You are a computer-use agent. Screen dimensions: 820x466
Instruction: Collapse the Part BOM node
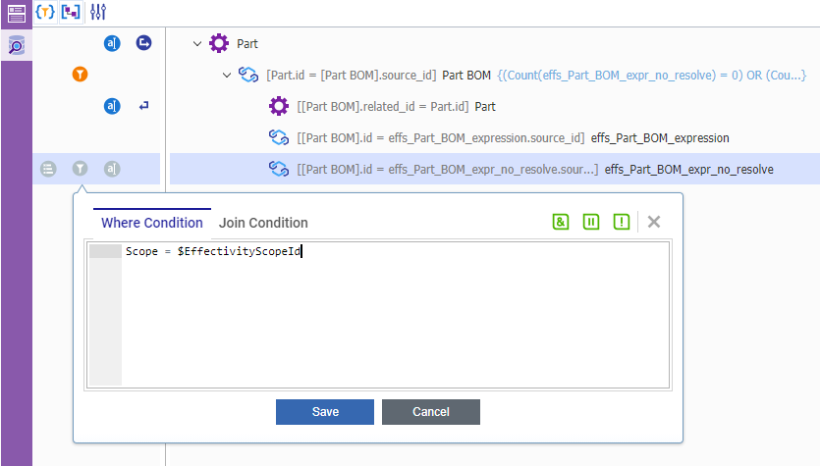tap(227, 76)
